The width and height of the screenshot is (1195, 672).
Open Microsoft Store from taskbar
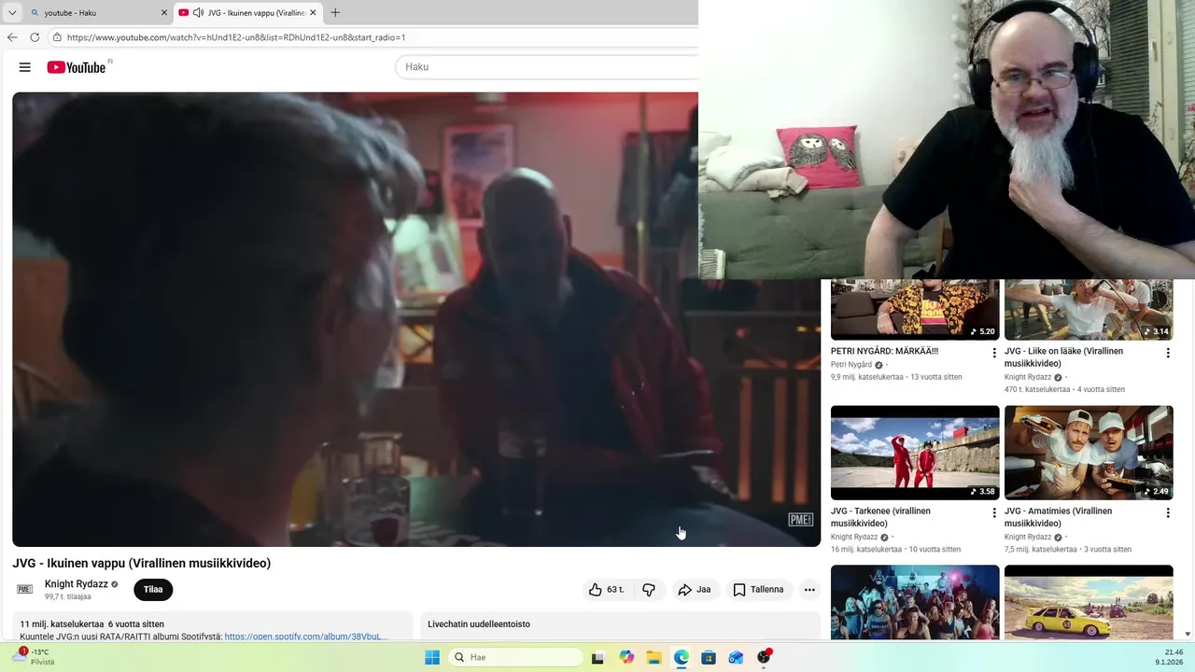pyautogui.click(x=709, y=657)
